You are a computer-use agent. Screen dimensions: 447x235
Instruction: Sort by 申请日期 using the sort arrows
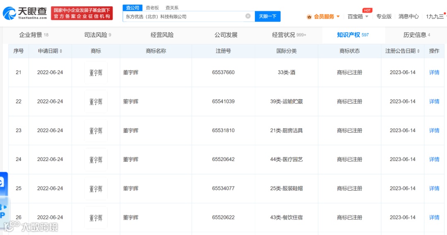click(x=61, y=51)
